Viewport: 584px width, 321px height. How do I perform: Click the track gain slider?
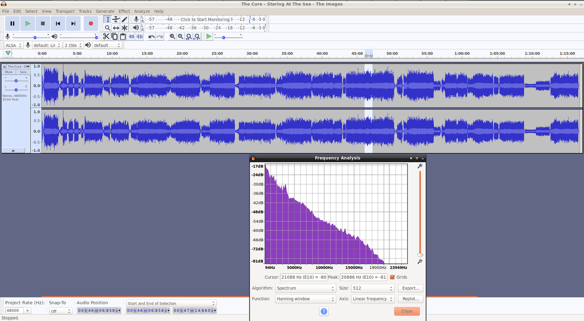coord(16,80)
